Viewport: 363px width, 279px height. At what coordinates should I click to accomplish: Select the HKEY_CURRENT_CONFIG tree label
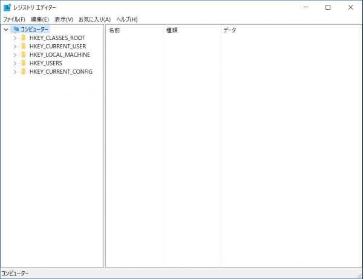pos(60,71)
